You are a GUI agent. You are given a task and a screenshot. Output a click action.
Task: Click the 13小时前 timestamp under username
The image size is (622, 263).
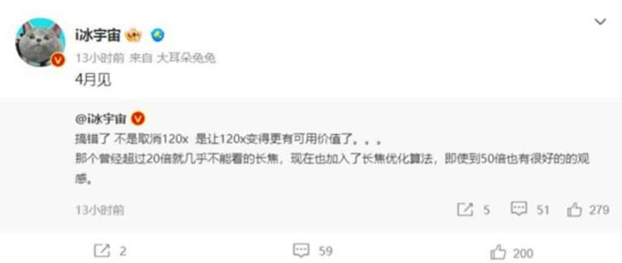100,59
